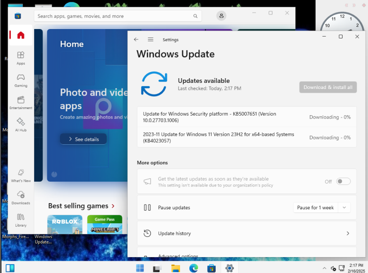Click the network status tray icon
Viewport: 368px width, 273px height.
342,268
